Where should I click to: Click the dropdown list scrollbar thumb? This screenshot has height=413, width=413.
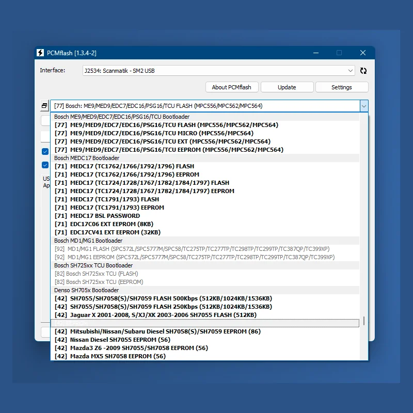(x=364, y=321)
